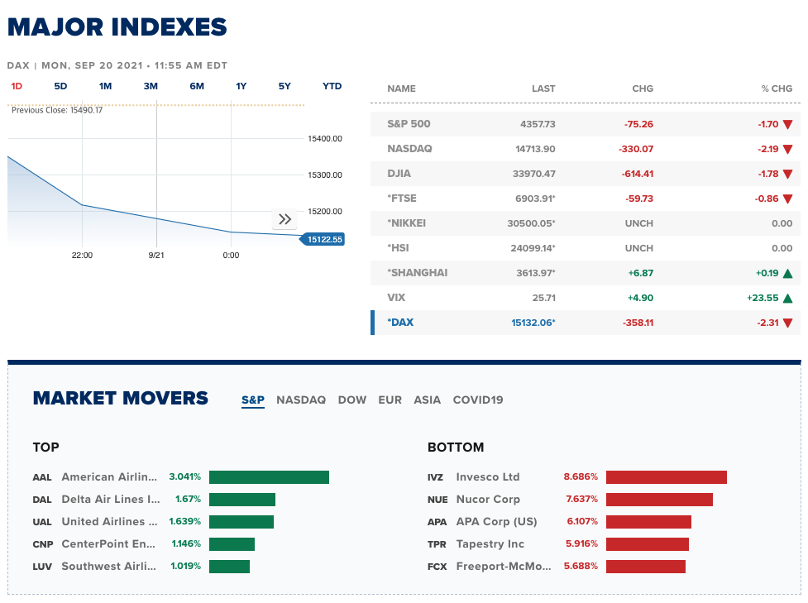Switch Market Movers to ASIA tab
Image resolution: width=808 pixels, height=603 pixels.
pos(428,400)
